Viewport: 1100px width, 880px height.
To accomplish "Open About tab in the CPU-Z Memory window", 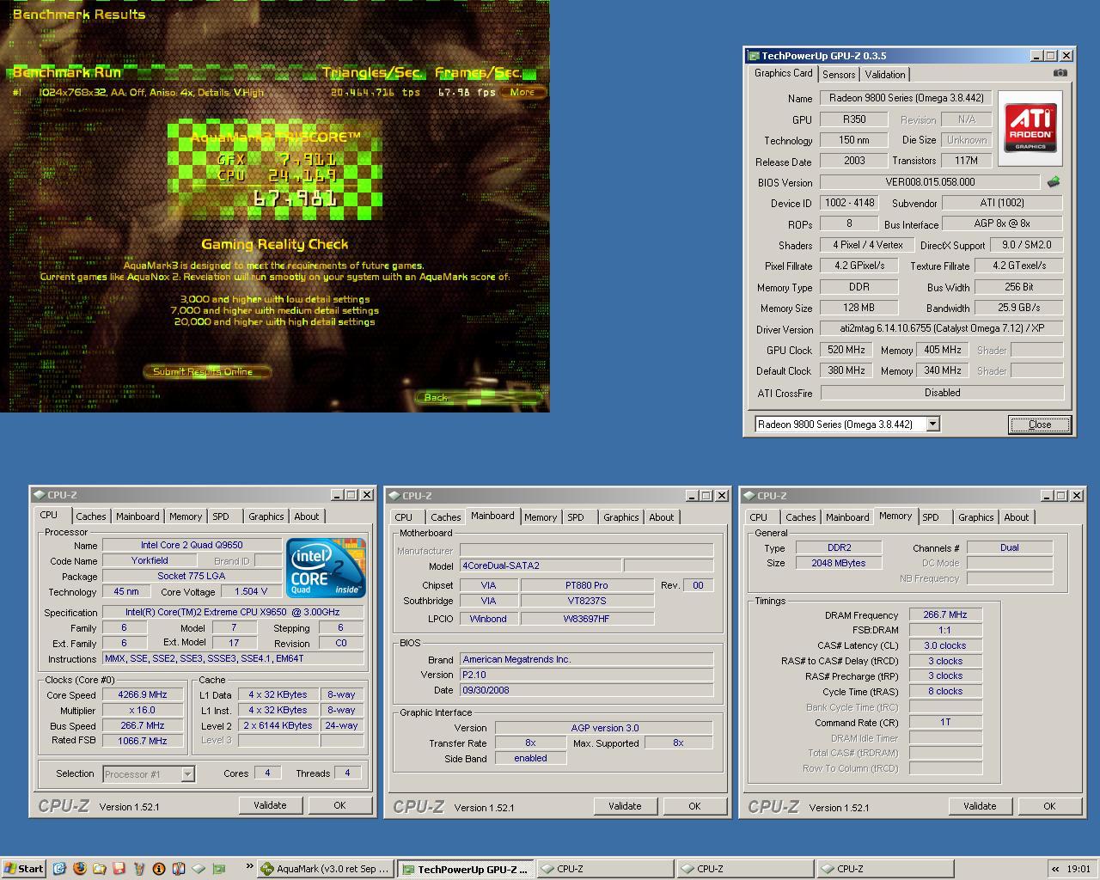I will 1017,517.
